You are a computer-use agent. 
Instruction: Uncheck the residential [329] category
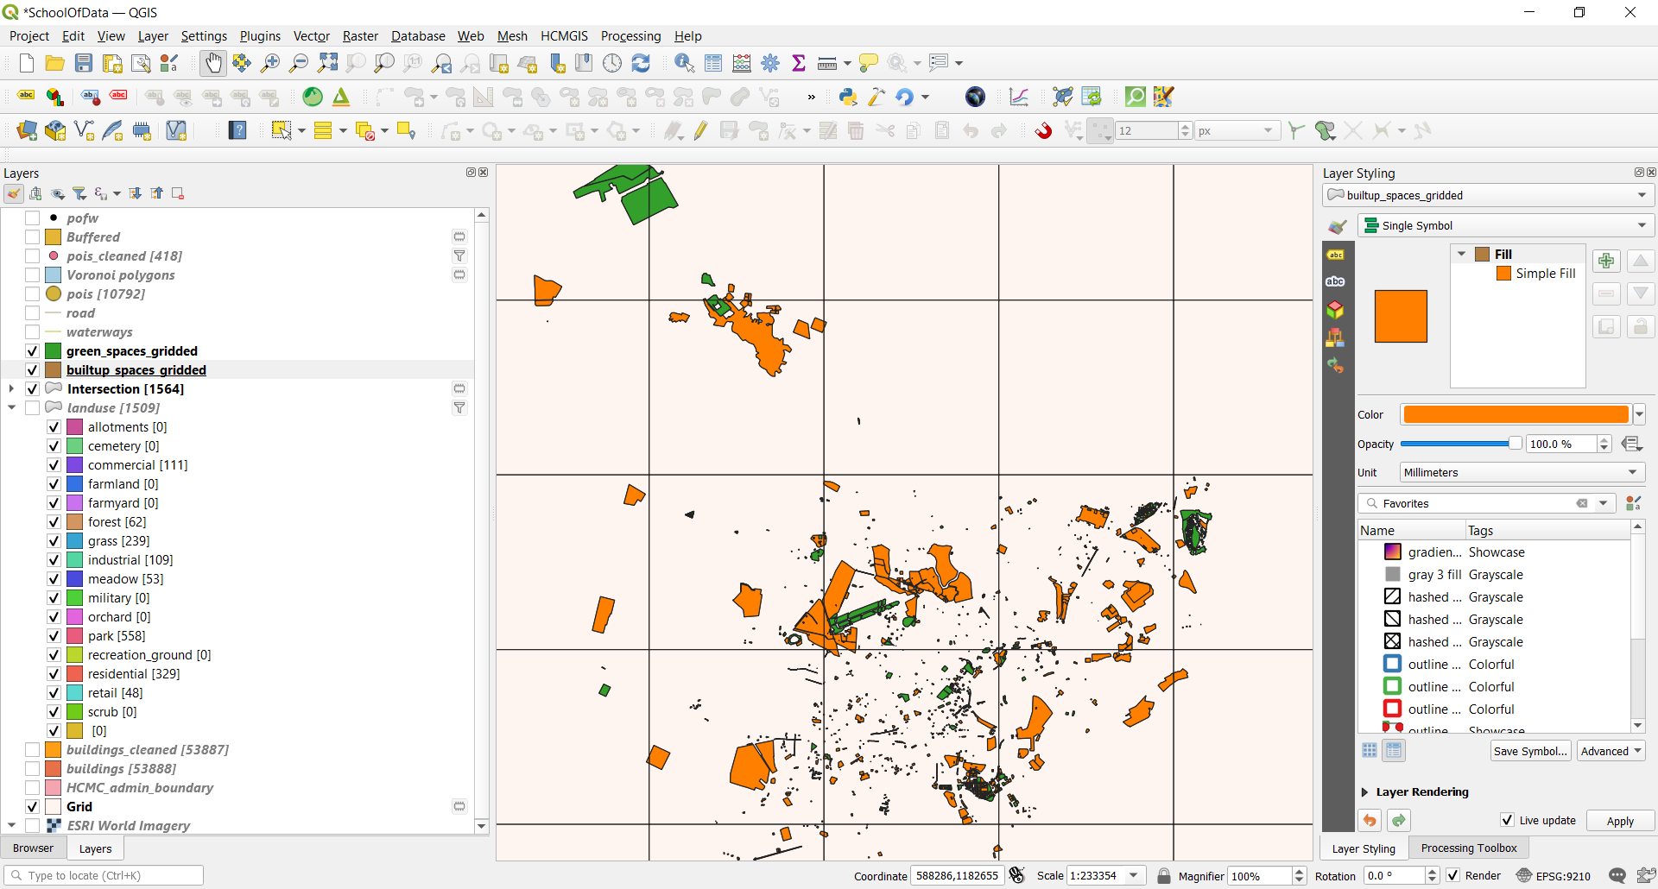pos(54,674)
